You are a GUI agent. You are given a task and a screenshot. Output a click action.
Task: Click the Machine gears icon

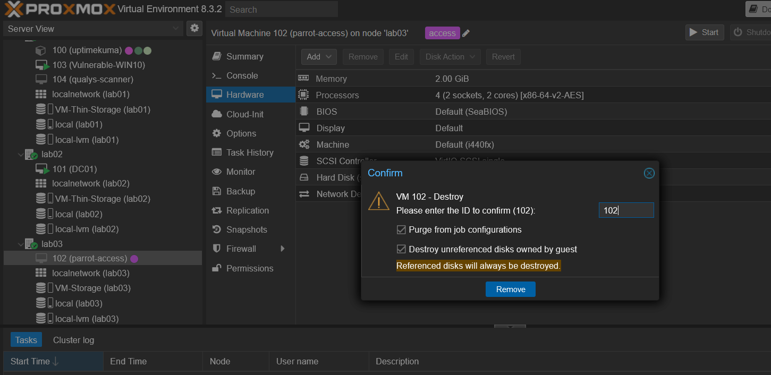(304, 144)
